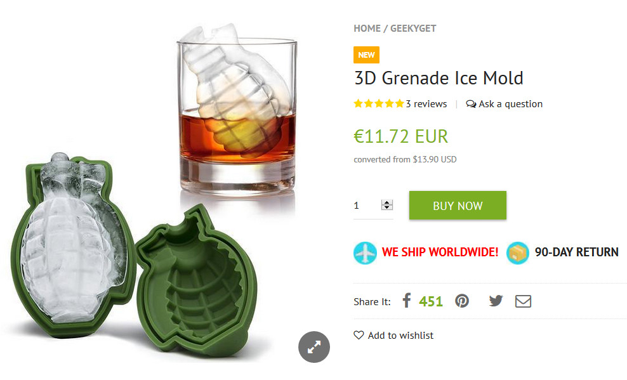This screenshot has width=627, height=380.
Task: Go to HOME breadcrumb
Action: [367, 29]
